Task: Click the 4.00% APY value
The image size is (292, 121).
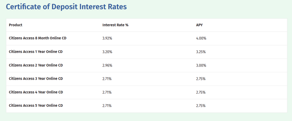Action: coord(201,38)
